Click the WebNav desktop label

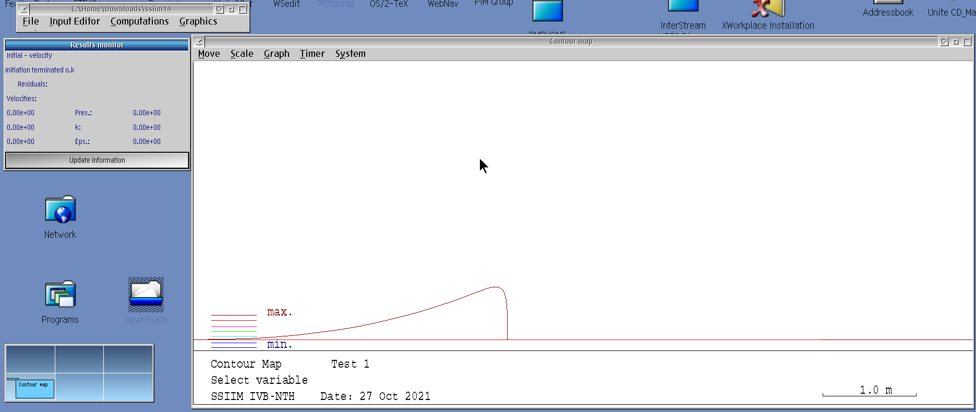pyautogui.click(x=443, y=4)
